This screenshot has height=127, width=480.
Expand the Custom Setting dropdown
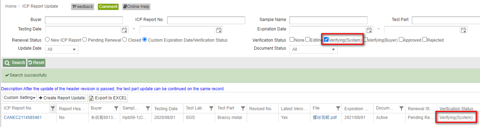pos(20,98)
